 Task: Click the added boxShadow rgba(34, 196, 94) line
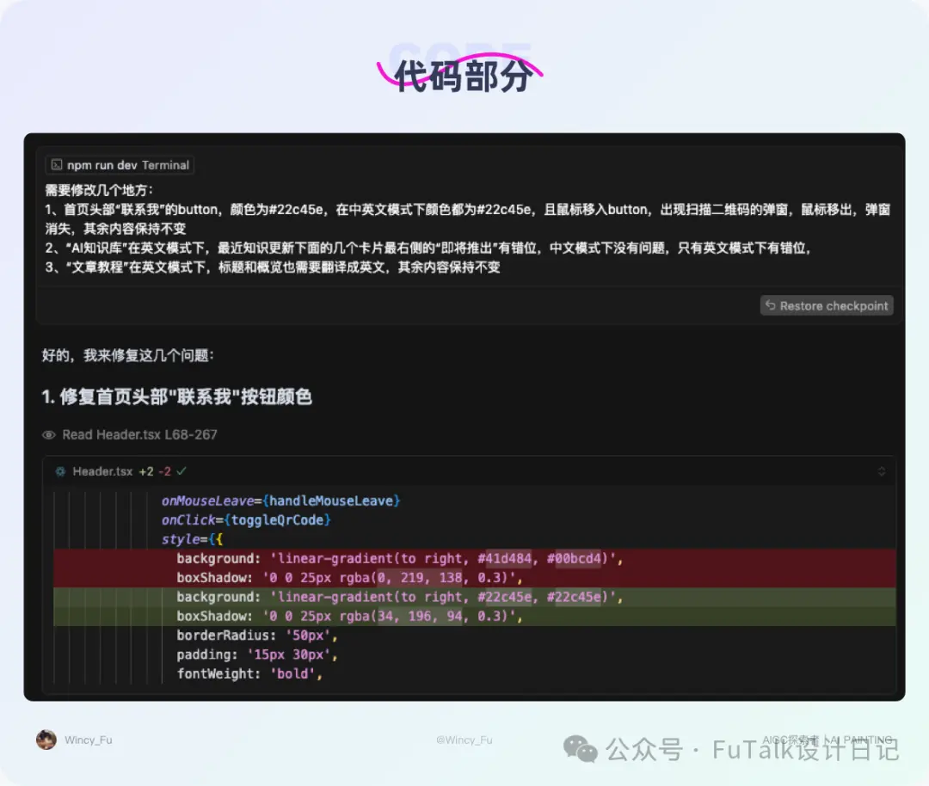(475, 616)
